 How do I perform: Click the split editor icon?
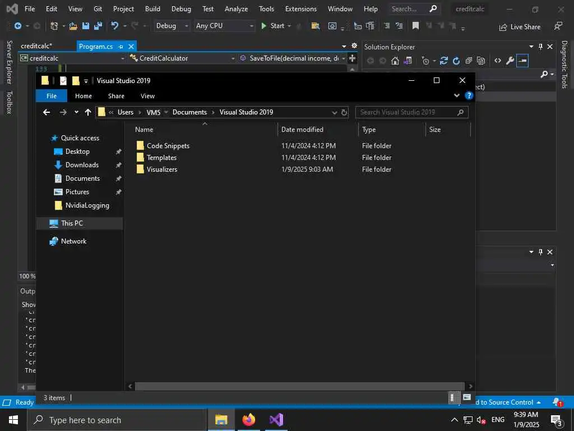(x=352, y=58)
